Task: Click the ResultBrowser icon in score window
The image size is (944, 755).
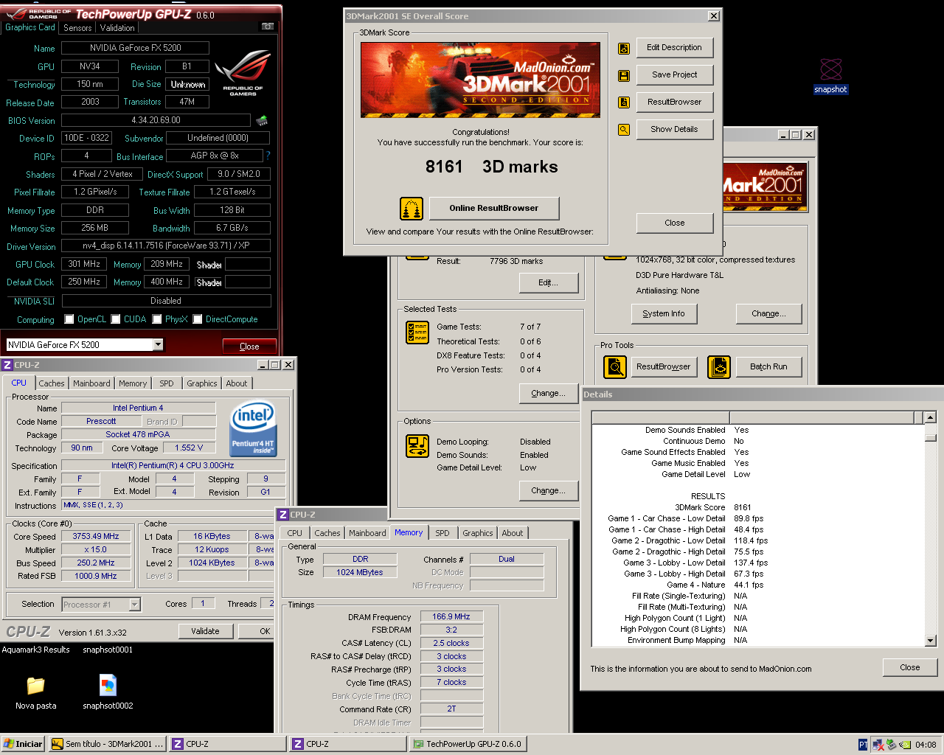Action: [x=624, y=102]
